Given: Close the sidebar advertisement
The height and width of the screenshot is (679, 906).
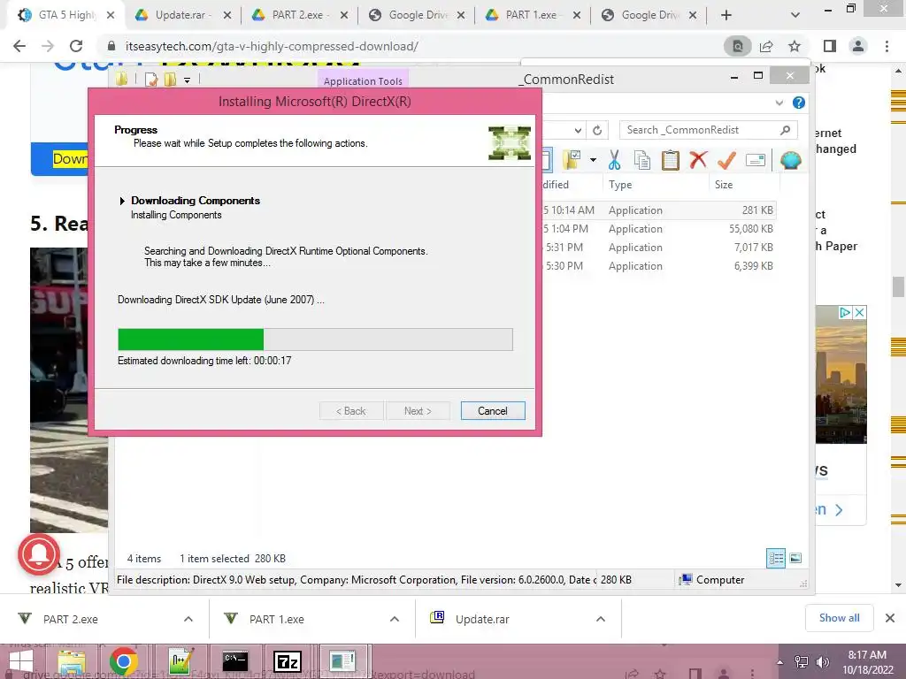Looking at the screenshot, I should pyautogui.click(x=859, y=312).
